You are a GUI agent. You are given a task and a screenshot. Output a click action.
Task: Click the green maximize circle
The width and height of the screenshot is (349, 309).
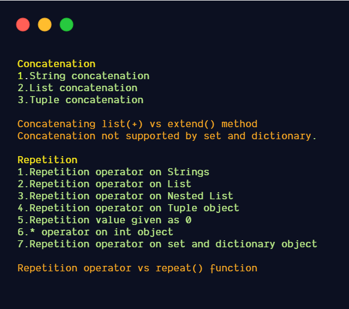tap(67, 25)
